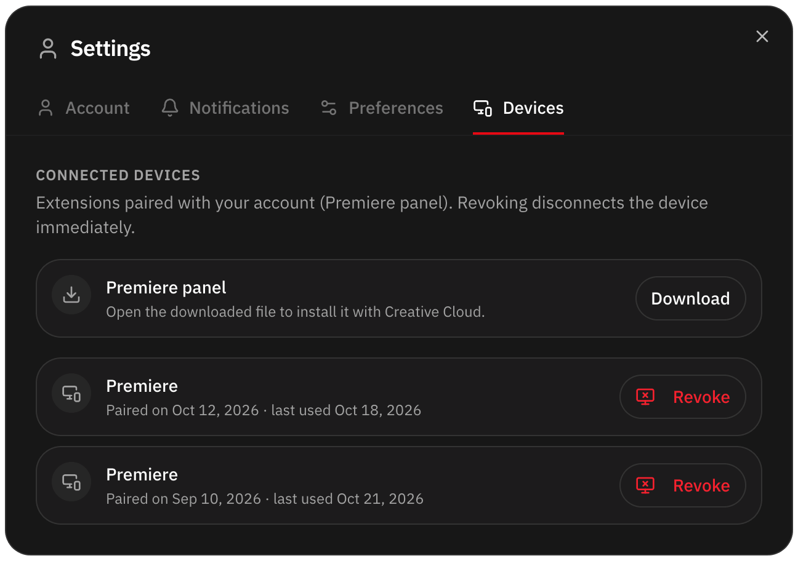The height and width of the screenshot is (561, 798).
Task: Click the "Premiere panel" title text
Action: [166, 287]
